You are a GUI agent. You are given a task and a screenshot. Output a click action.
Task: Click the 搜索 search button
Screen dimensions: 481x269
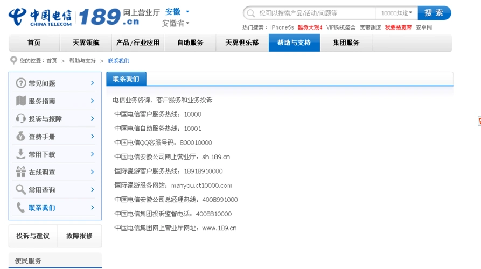(x=434, y=13)
